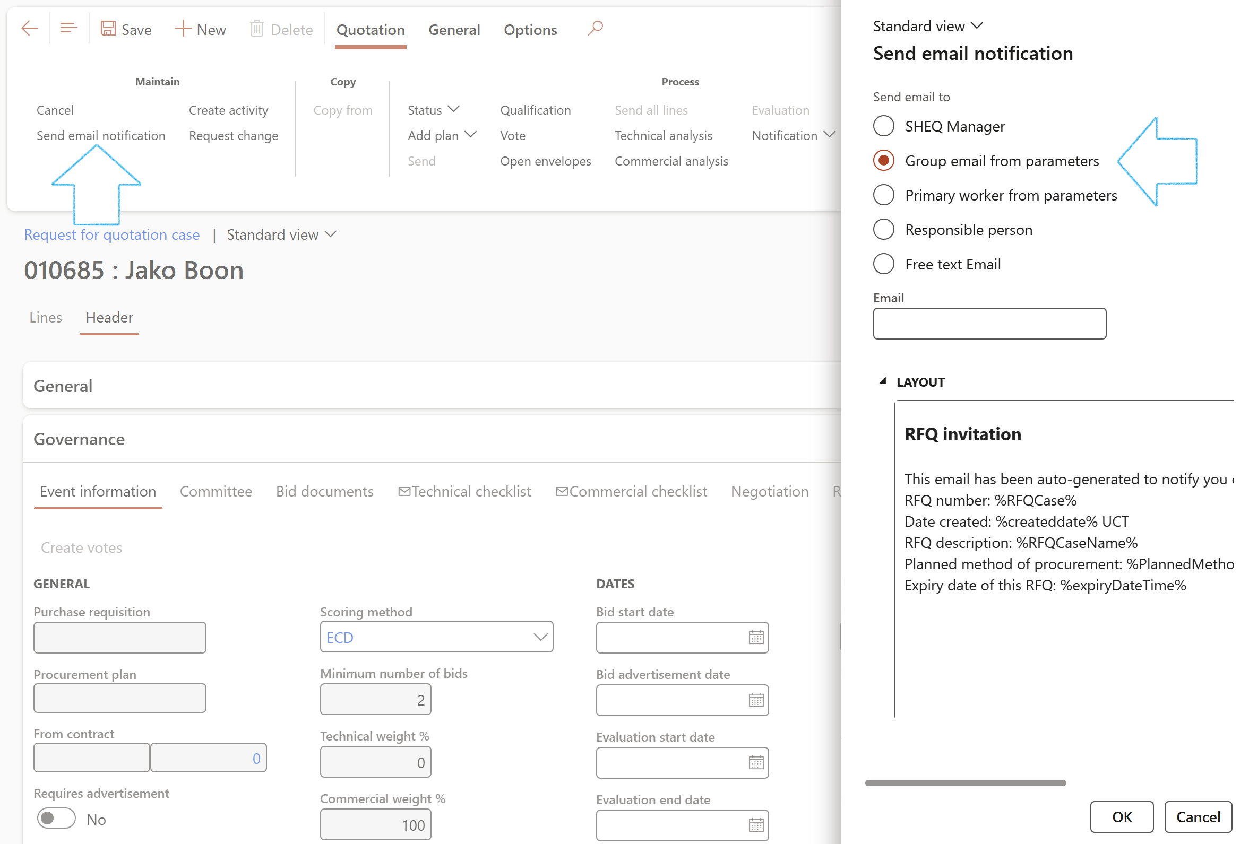Open the navigation lines menu icon
Viewport: 1249px width, 844px height.
coord(68,28)
